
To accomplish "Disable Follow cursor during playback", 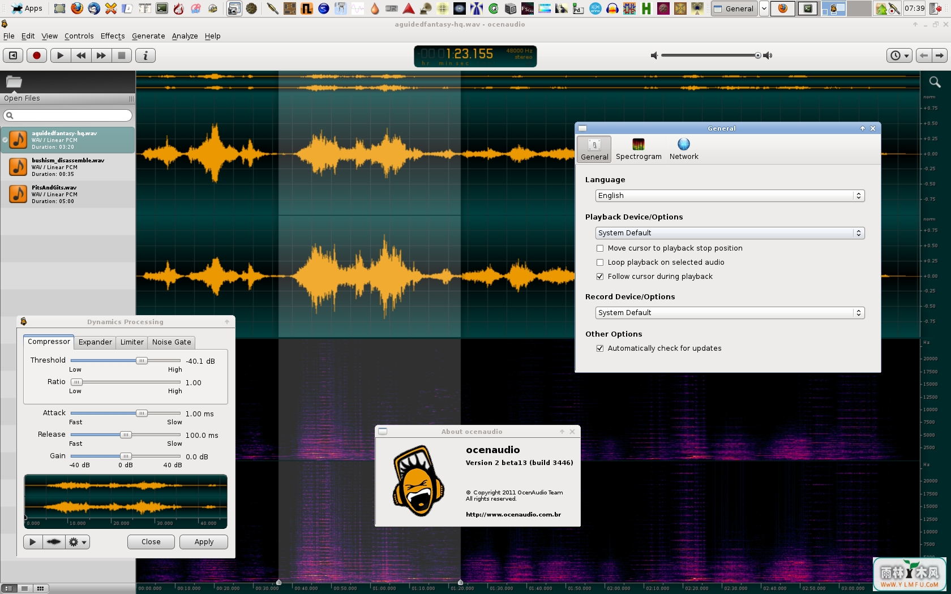I will coord(600,277).
